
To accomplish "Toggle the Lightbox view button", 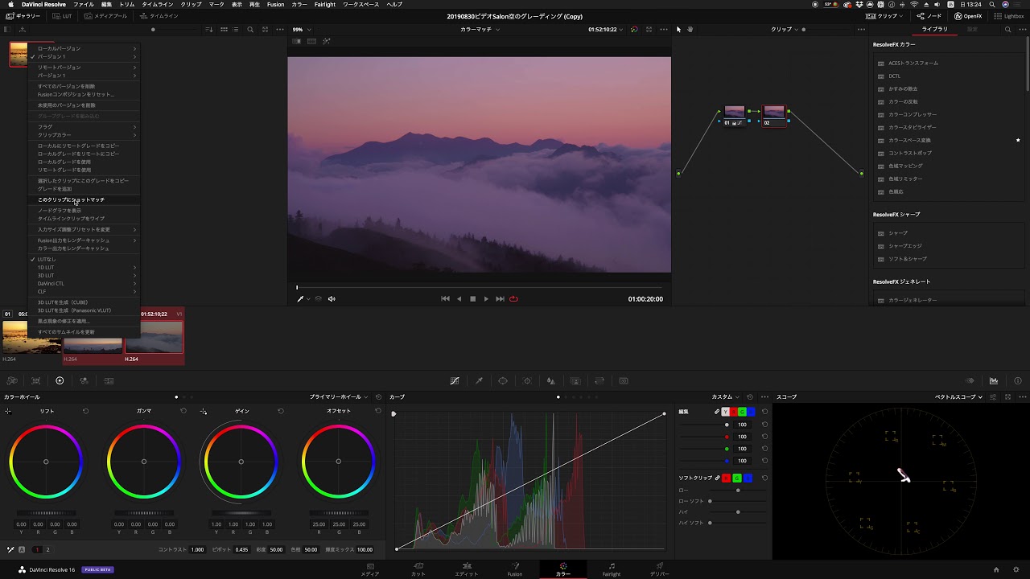I will (x=1009, y=16).
